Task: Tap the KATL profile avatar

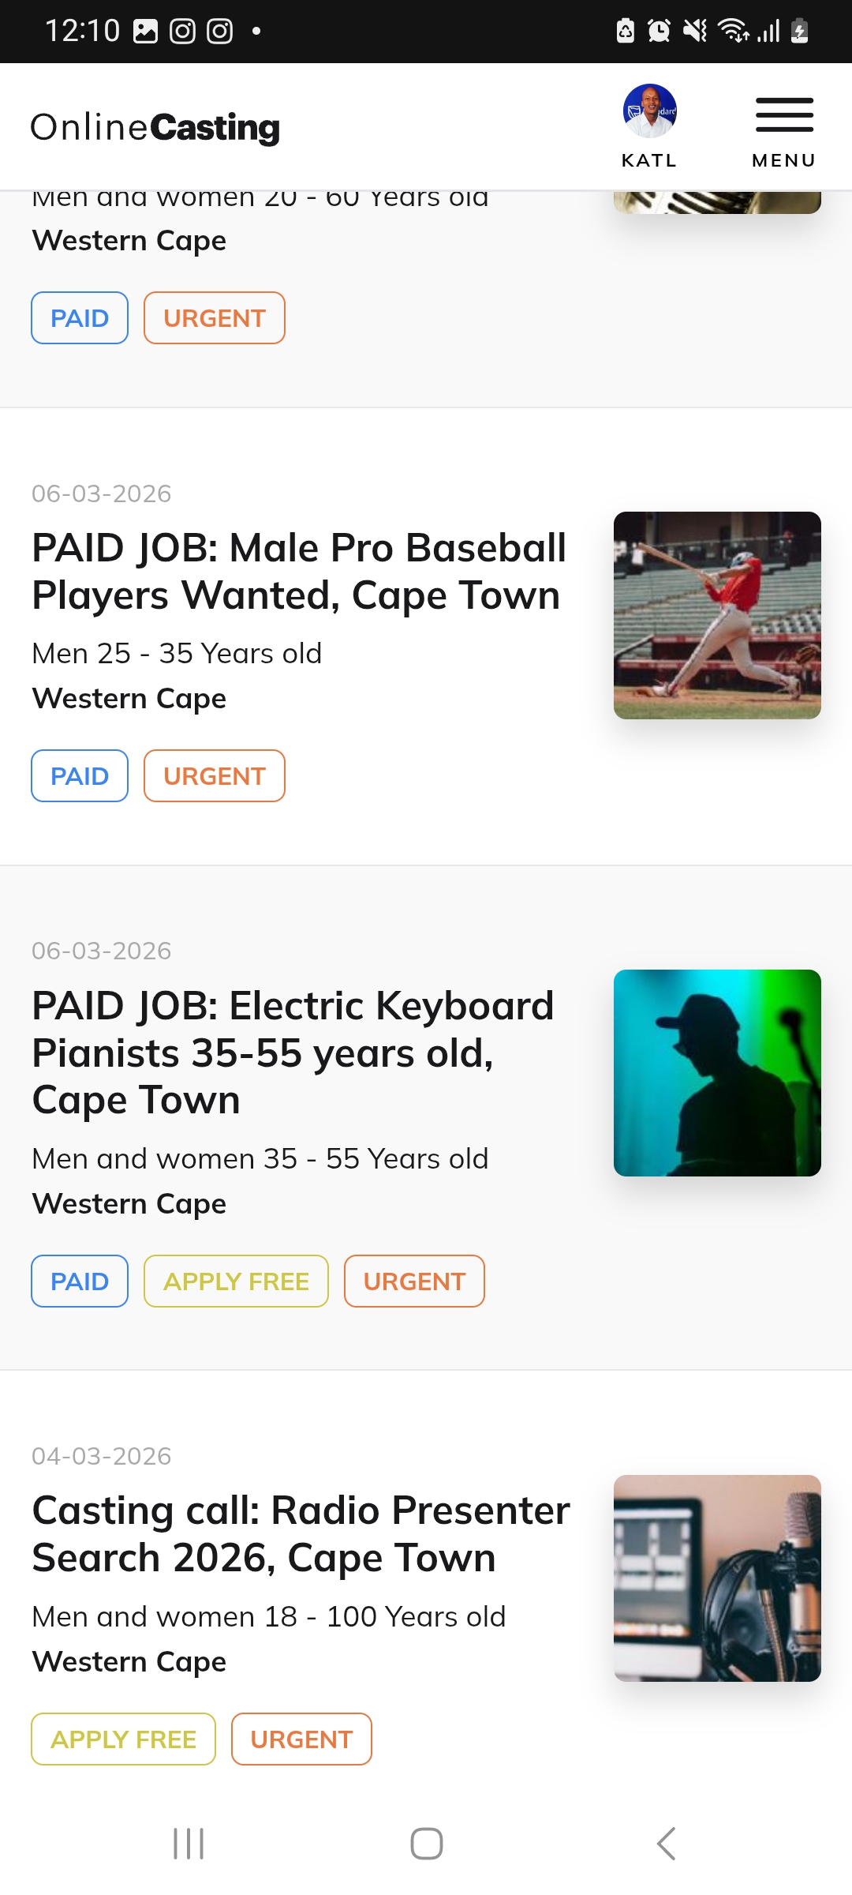Action: coord(649,112)
